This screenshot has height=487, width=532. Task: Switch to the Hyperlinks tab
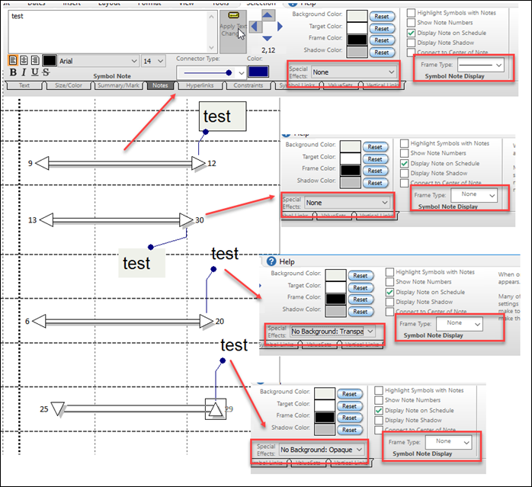[x=200, y=85]
